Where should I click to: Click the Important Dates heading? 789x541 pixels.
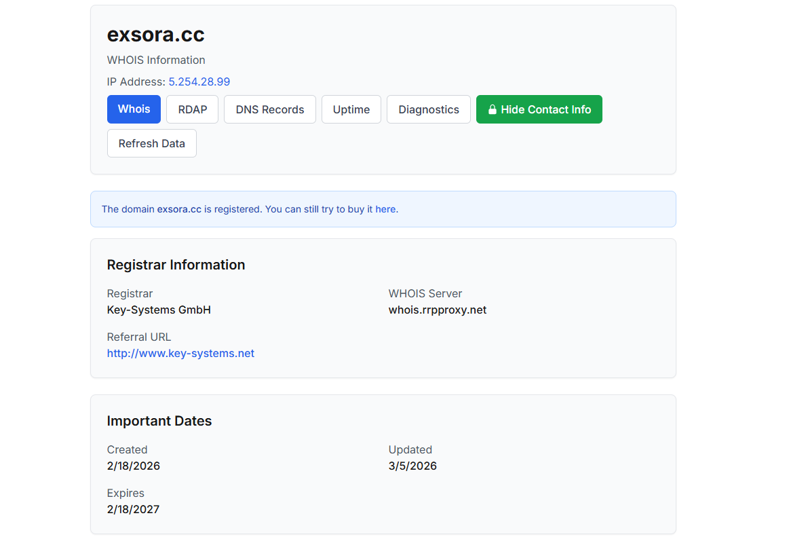pyautogui.click(x=159, y=422)
